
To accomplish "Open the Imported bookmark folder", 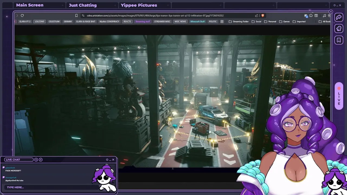I will (x=299, y=21).
